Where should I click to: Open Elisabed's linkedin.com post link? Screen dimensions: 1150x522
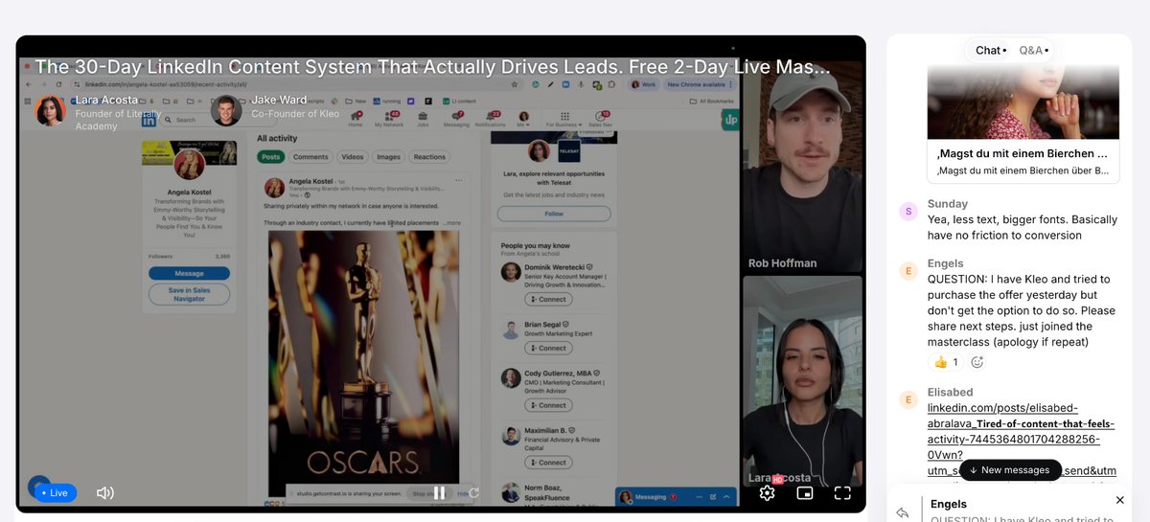[x=1022, y=440]
